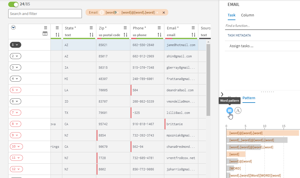300x178 pixels.
Task: Toggle the [word]@[word].[word] pattern bar
Action: coord(262,133)
